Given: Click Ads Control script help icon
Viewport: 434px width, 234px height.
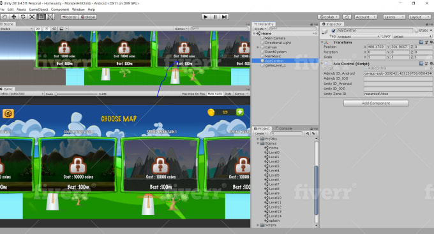Looking at the screenshot, I should (x=421, y=64).
